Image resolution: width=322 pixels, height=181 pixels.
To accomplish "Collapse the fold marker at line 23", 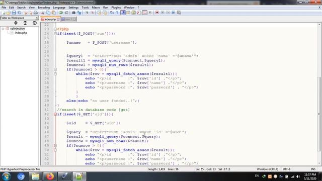I will point(55,29).
